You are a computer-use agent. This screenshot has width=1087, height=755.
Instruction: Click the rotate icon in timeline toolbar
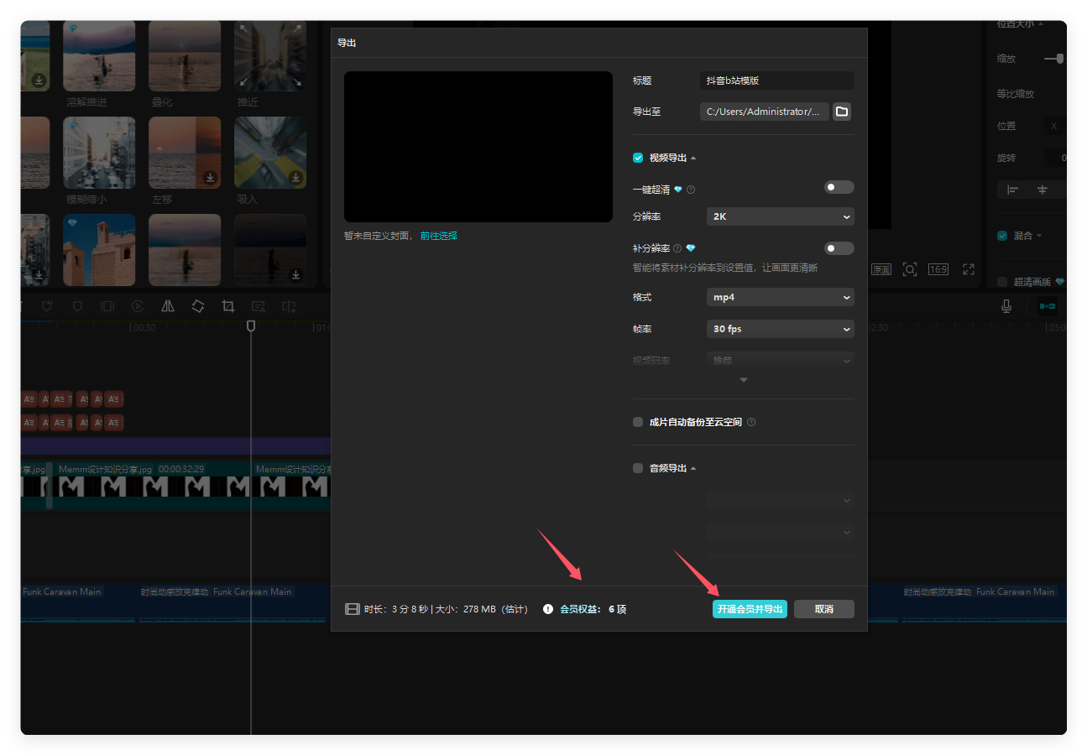click(198, 307)
